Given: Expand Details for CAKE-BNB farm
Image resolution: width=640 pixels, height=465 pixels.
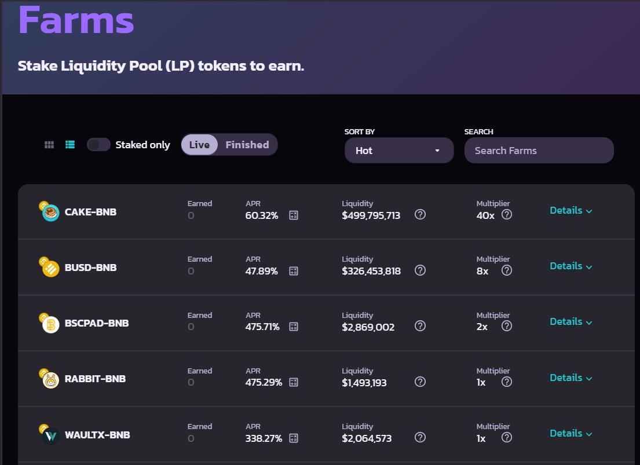Looking at the screenshot, I should tap(570, 211).
